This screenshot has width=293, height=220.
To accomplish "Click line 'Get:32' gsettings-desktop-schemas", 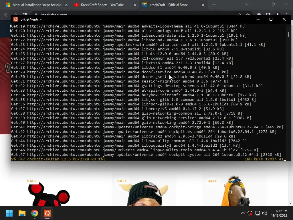I will [137, 86].
